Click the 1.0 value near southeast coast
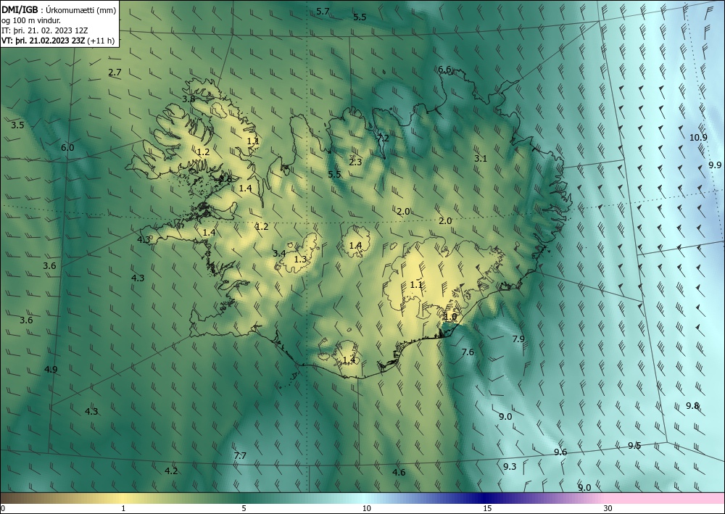 450,317
